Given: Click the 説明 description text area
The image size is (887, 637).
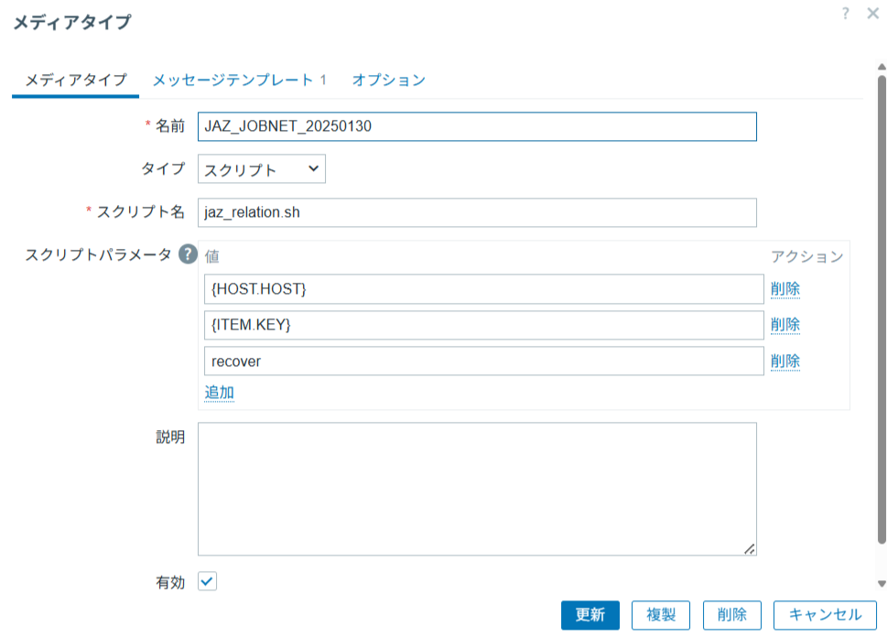Looking at the screenshot, I should pos(477,489).
